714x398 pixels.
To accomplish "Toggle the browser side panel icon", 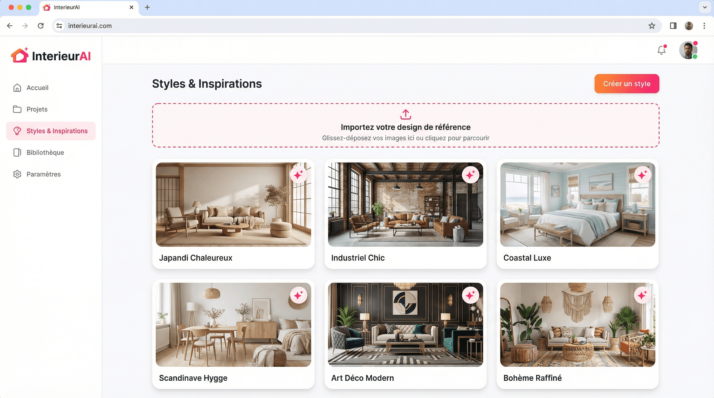I will [x=673, y=26].
